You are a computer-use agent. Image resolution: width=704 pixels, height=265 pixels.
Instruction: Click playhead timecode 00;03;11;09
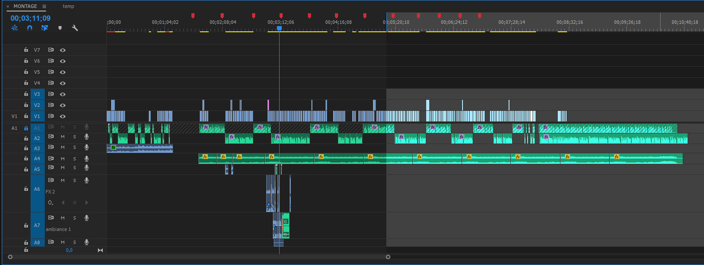tap(31, 18)
